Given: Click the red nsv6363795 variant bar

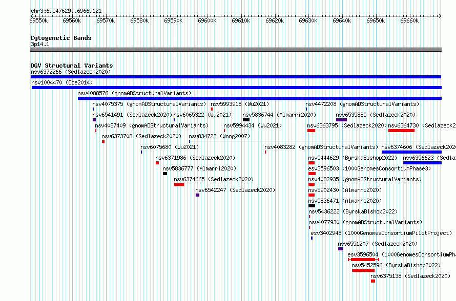Looking at the screenshot, I should [x=311, y=131].
